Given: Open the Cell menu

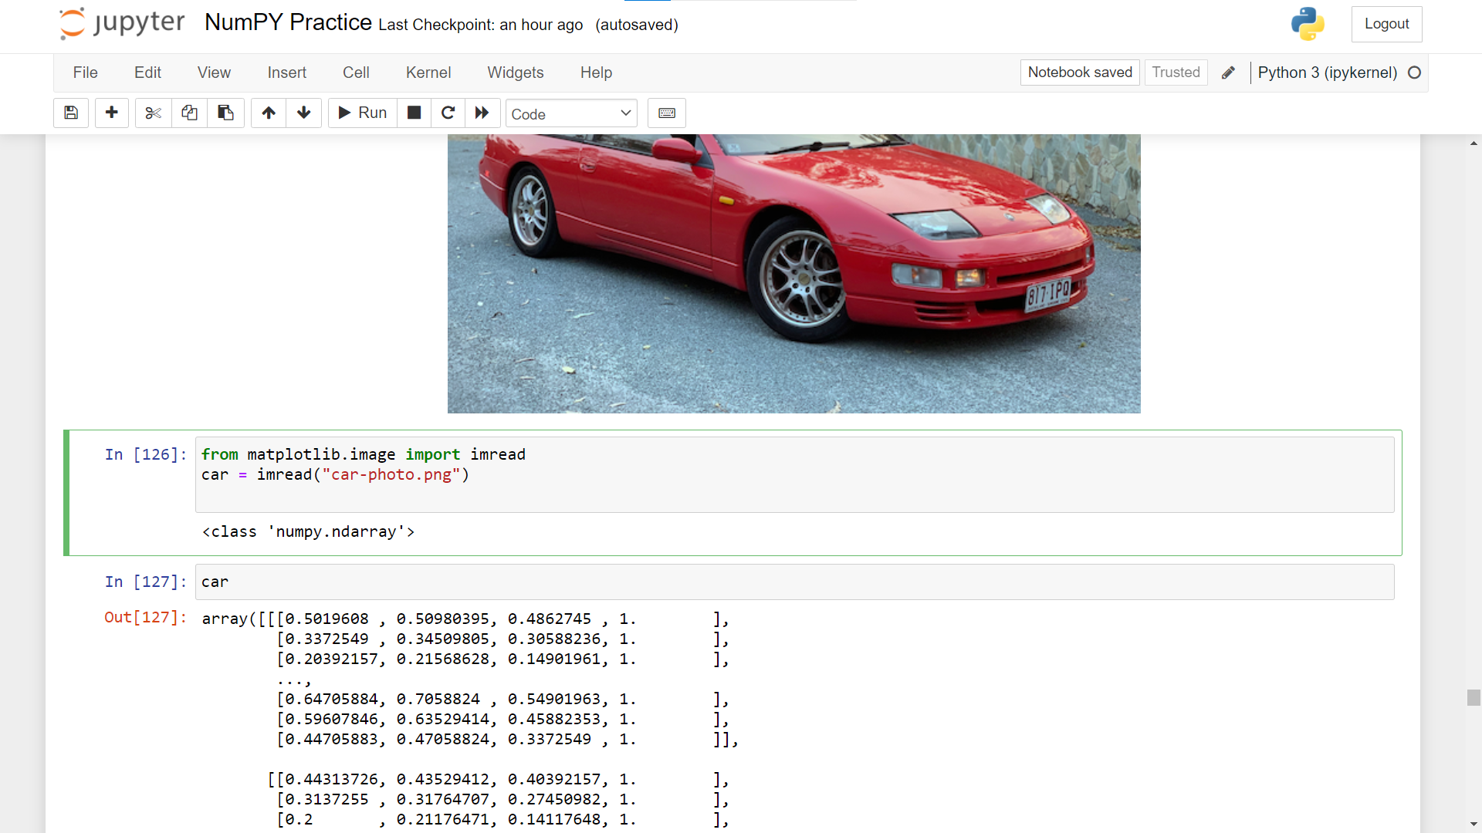Looking at the screenshot, I should pyautogui.click(x=355, y=73).
